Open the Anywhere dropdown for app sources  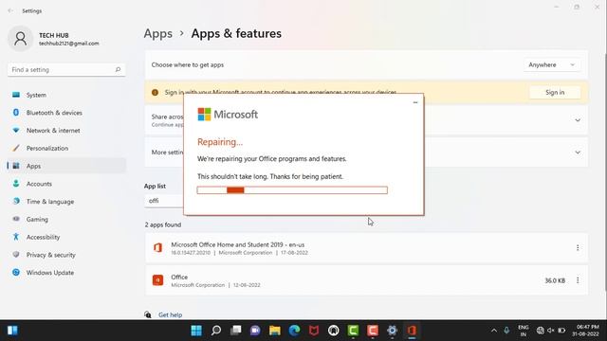coord(552,65)
